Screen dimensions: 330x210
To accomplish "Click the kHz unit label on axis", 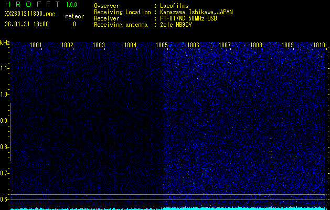I will click(x=5, y=43).
